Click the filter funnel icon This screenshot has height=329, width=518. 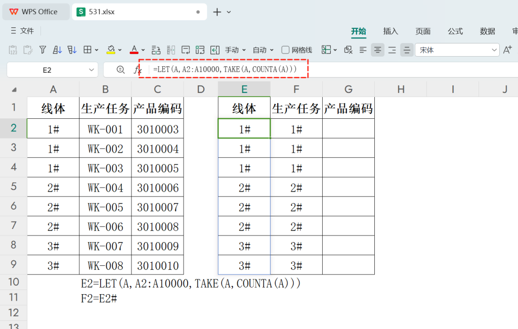[42, 50]
